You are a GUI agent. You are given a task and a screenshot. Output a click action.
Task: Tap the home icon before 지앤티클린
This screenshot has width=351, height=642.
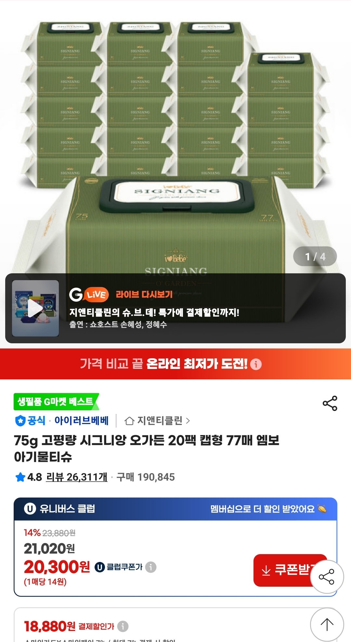click(129, 421)
